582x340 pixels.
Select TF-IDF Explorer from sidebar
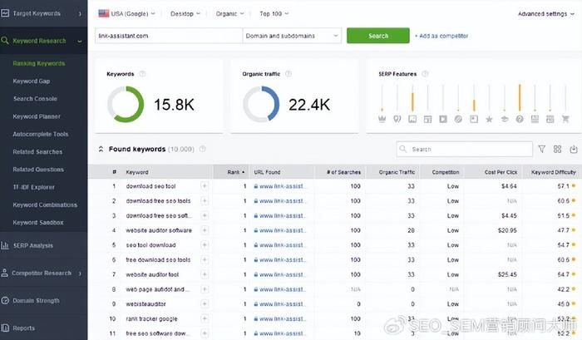[34, 187]
